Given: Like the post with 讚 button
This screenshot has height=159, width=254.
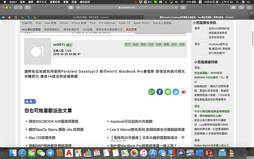Looking at the screenshot, I should tap(30, 101).
